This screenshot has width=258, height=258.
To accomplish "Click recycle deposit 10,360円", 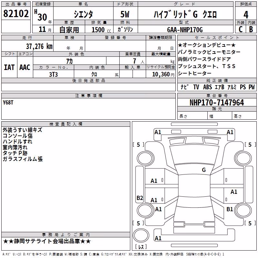I will pyautogui.click(x=163, y=74).
